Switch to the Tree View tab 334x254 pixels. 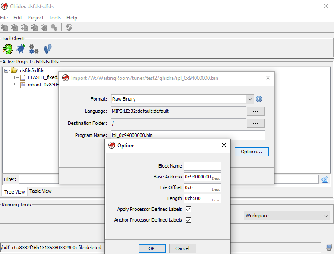pyautogui.click(x=15, y=192)
